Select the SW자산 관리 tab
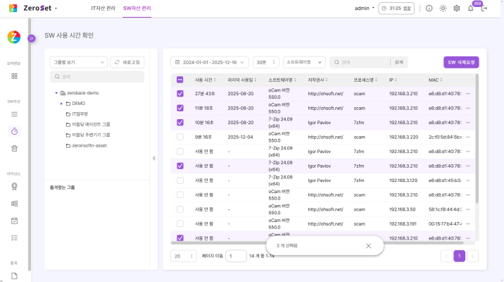 pos(137,8)
